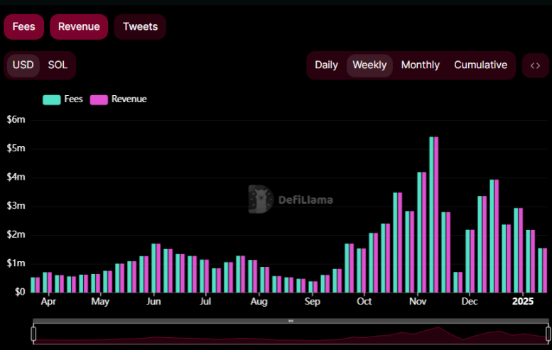This screenshot has width=552, height=350.
Task: Select the Weekly interval tab
Action: pyautogui.click(x=369, y=65)
